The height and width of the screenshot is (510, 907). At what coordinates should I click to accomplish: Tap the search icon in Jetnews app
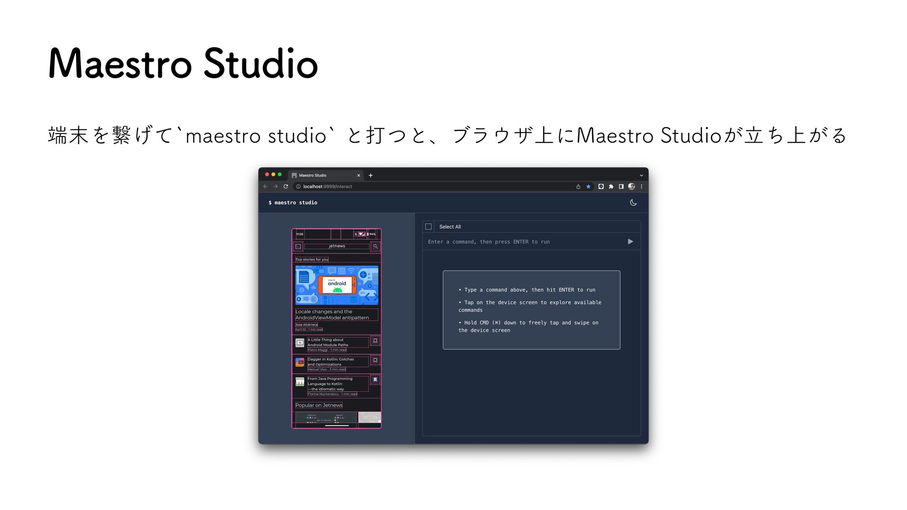point(375,246)
